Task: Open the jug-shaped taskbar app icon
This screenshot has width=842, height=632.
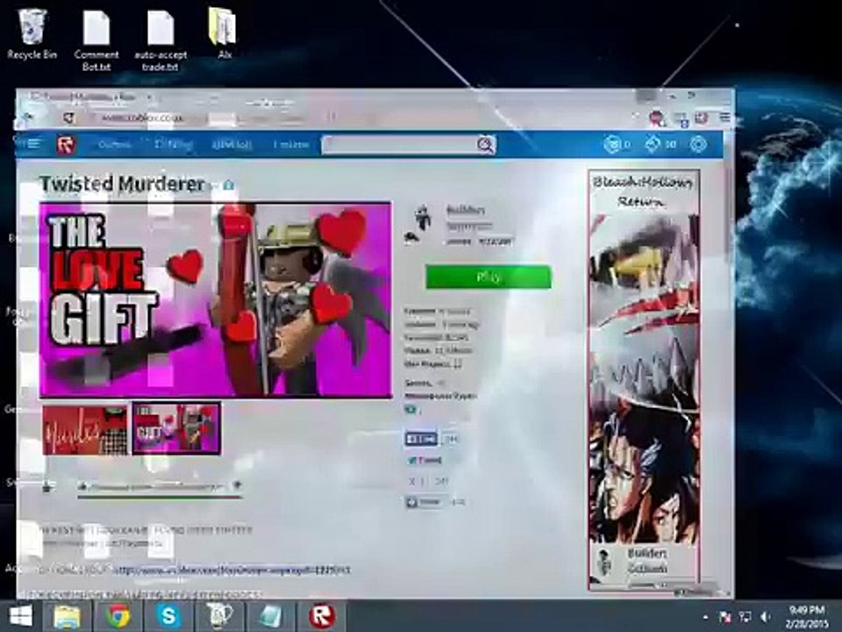Action: tap(219, 616)
